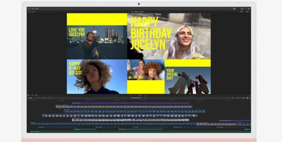This screenshot has height=142, width=282.
Task: Enter full-screen playback with the viewer expand icon
Action: [250, 95]
